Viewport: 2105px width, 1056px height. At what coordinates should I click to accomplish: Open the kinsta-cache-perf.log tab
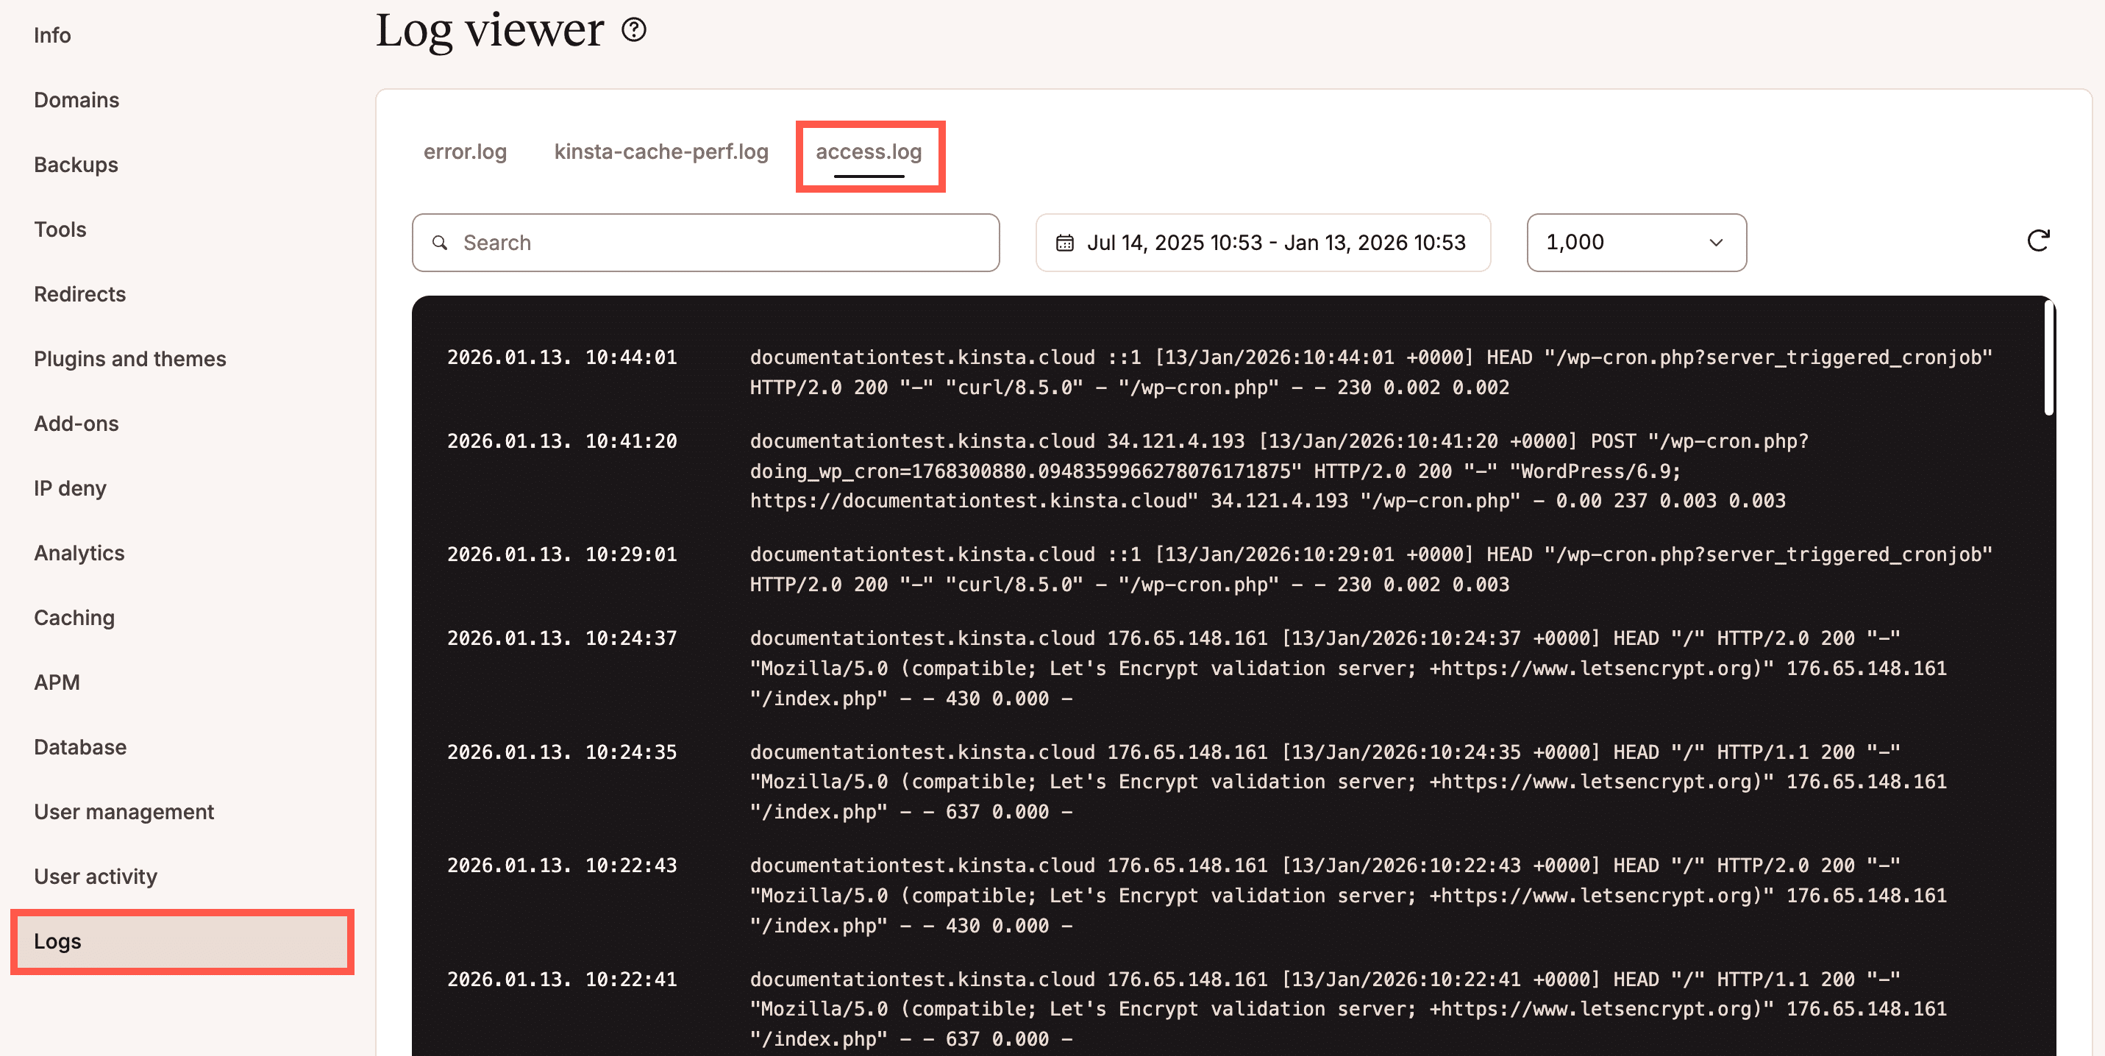pos(660,151)
